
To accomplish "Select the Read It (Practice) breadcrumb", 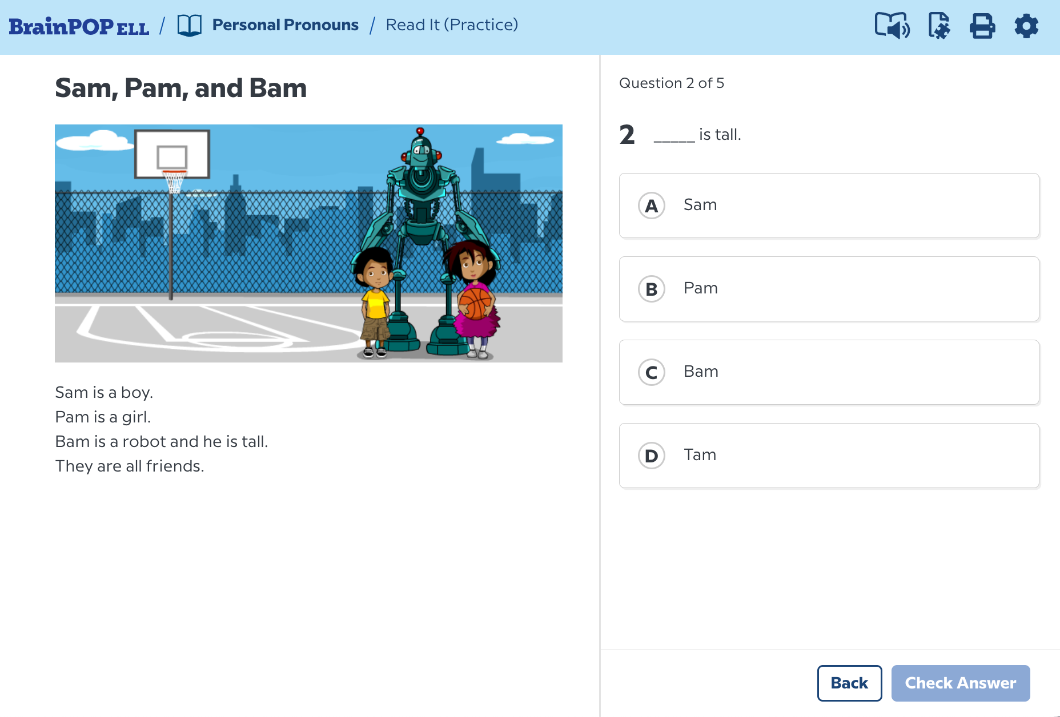I will (x=452, y=25).
